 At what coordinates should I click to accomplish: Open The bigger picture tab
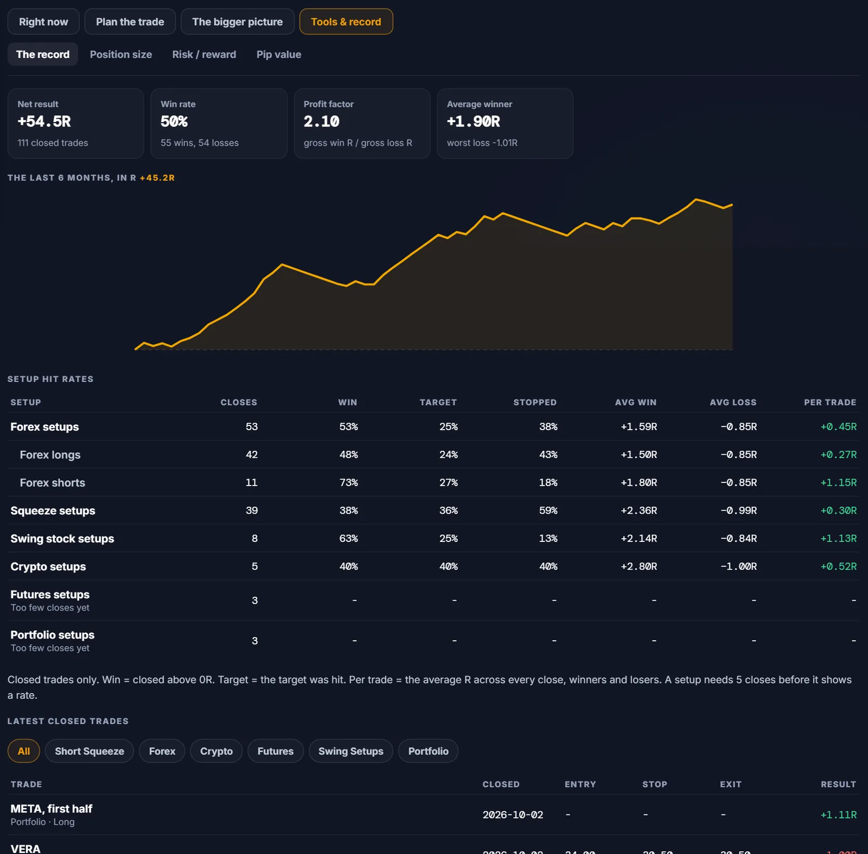click(237, 22)
